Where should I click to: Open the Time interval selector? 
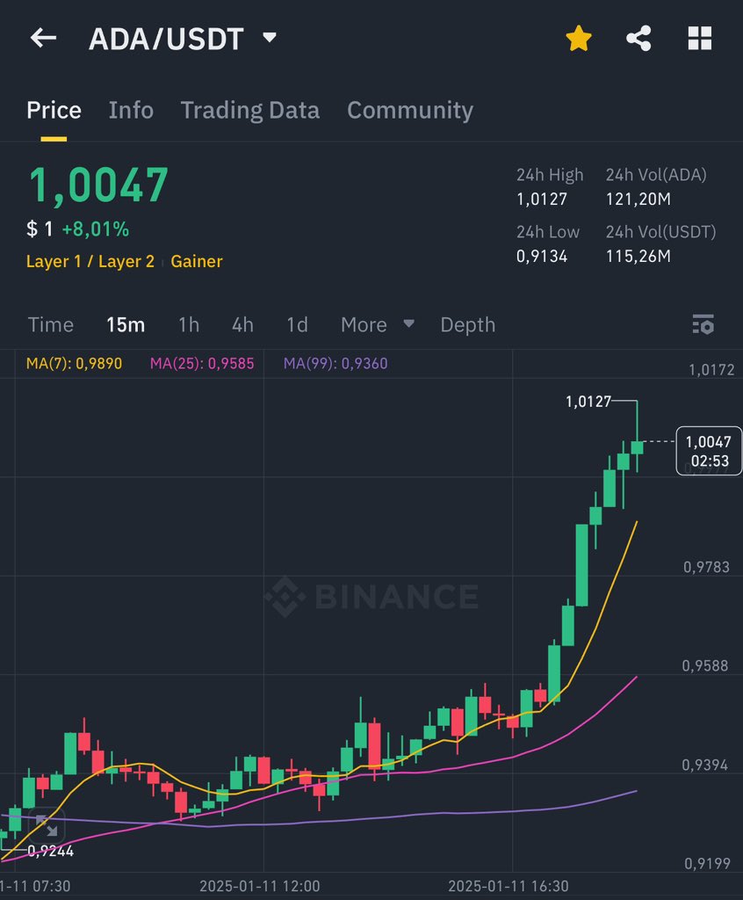[51, 325]
